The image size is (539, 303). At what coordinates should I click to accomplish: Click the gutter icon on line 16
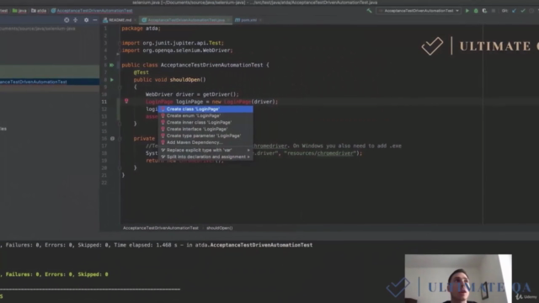112,138
